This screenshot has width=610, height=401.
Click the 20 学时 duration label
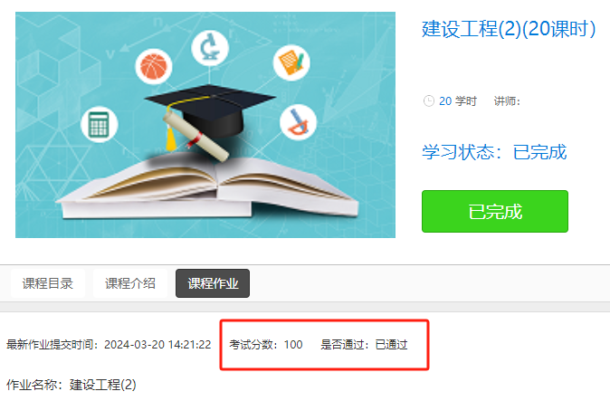tap(458, 101)
